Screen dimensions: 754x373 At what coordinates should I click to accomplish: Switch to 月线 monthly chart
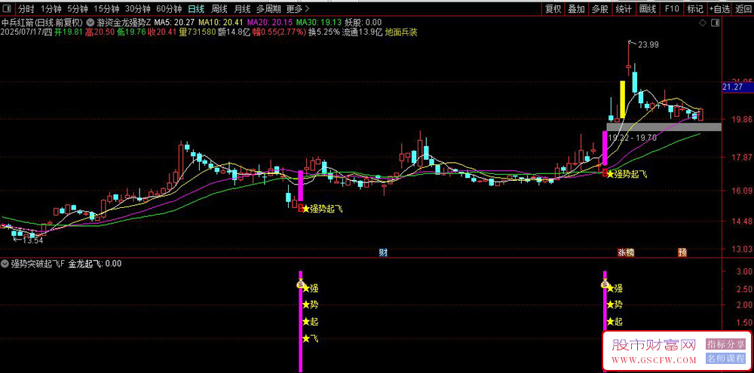pos(242,8)
